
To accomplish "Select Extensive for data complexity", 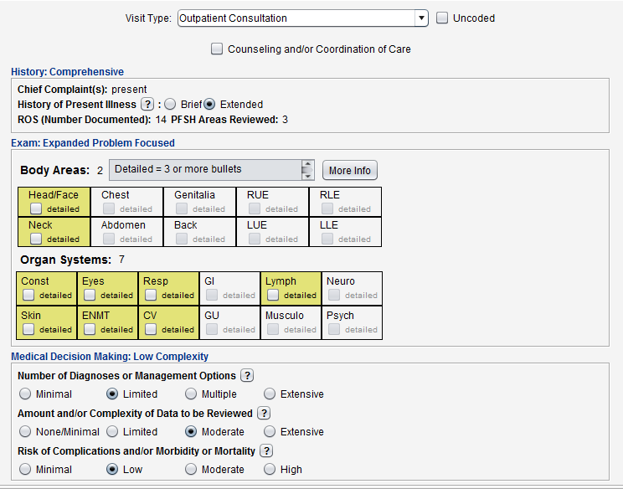I will (270, 432).
